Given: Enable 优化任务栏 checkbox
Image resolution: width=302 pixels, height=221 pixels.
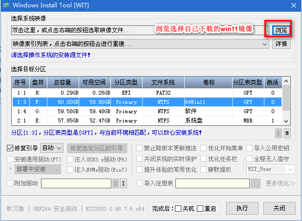Looking at the screenshot, I should point(204,159).
